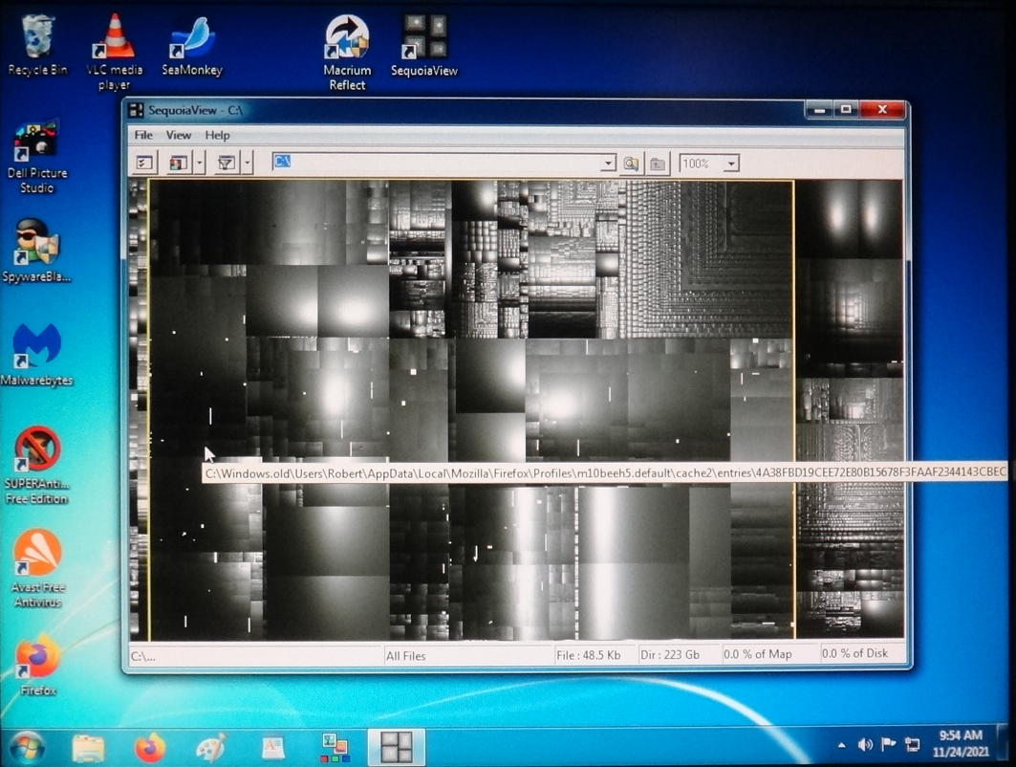Open the View menu
This screenshot has width=1016, height=767.
178,135
